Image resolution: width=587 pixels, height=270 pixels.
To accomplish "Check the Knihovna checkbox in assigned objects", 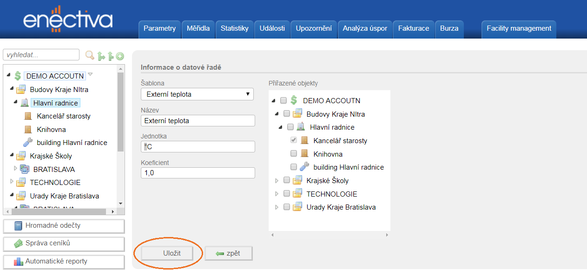I will (x=294, y=154).
